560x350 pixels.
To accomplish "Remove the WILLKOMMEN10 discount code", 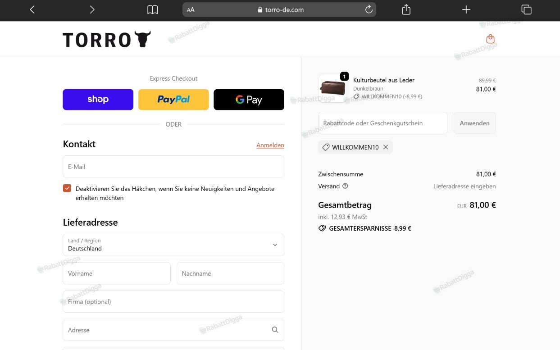I will coord(386,147).
